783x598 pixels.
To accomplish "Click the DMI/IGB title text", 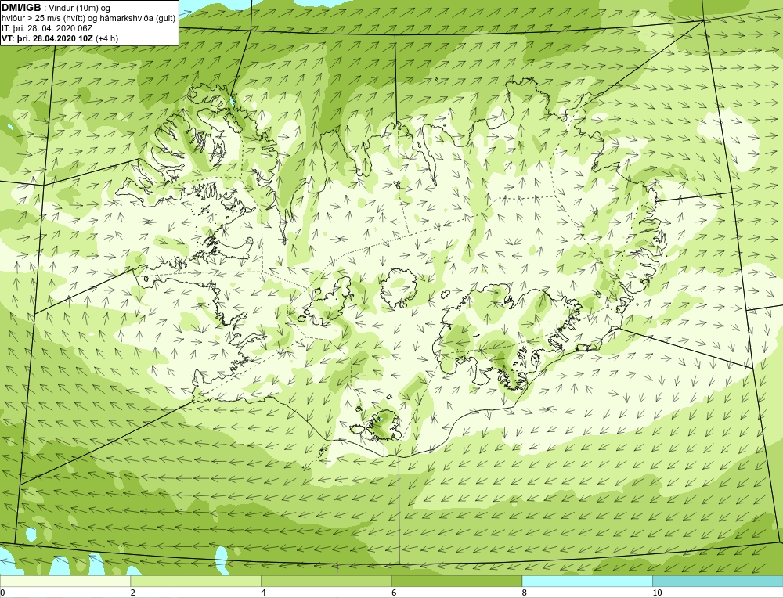I will click(x=21, y=8).
